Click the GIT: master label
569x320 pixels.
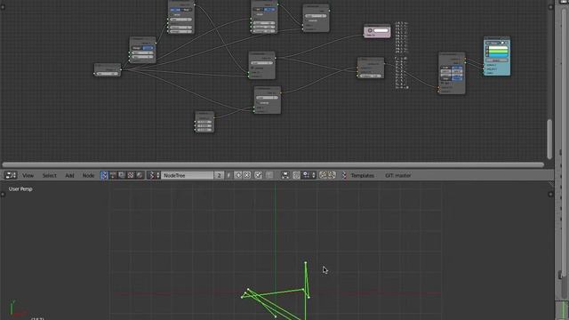[398, 175]
